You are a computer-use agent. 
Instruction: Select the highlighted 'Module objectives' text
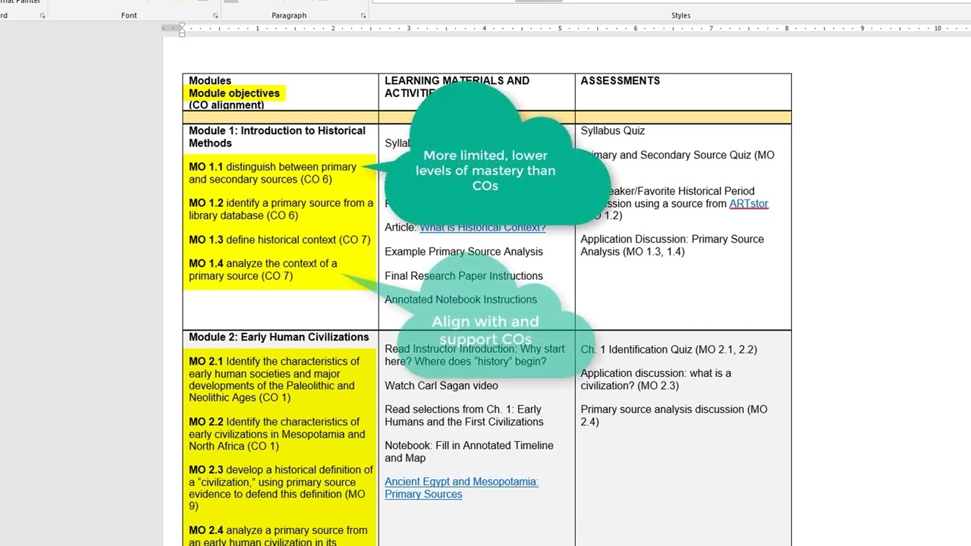[x=234, y=93]
